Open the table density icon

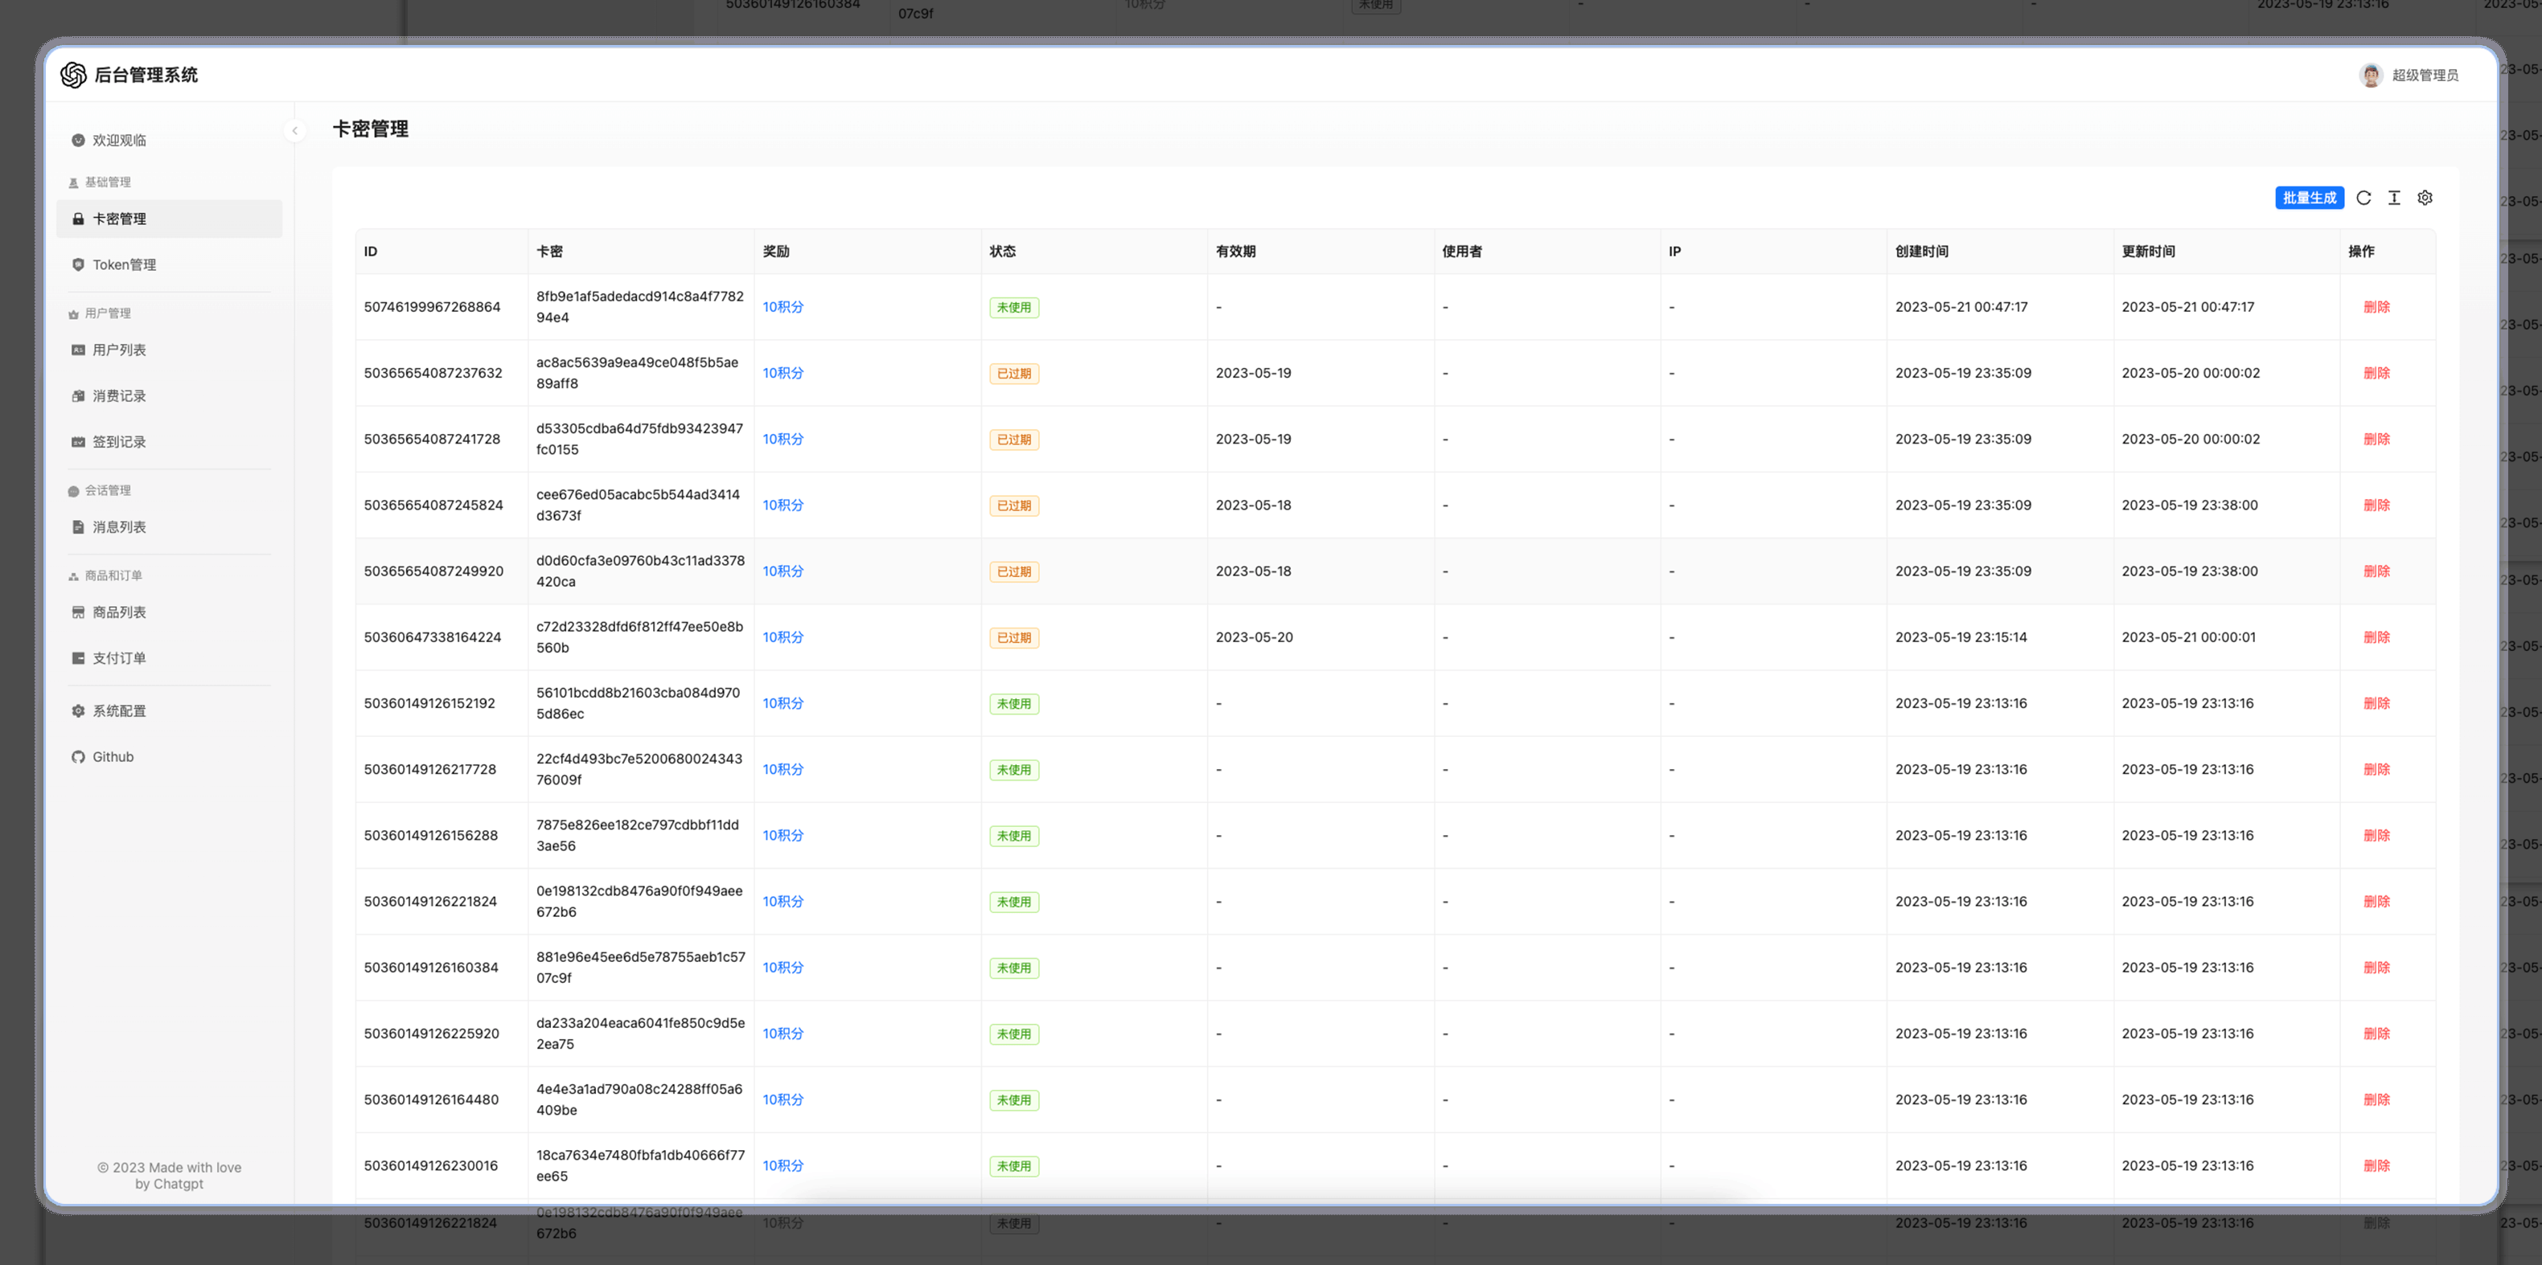click(2394, 199)
